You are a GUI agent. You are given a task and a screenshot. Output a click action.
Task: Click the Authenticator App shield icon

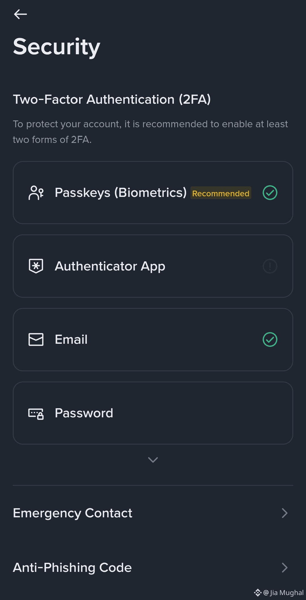pos(36,266)
